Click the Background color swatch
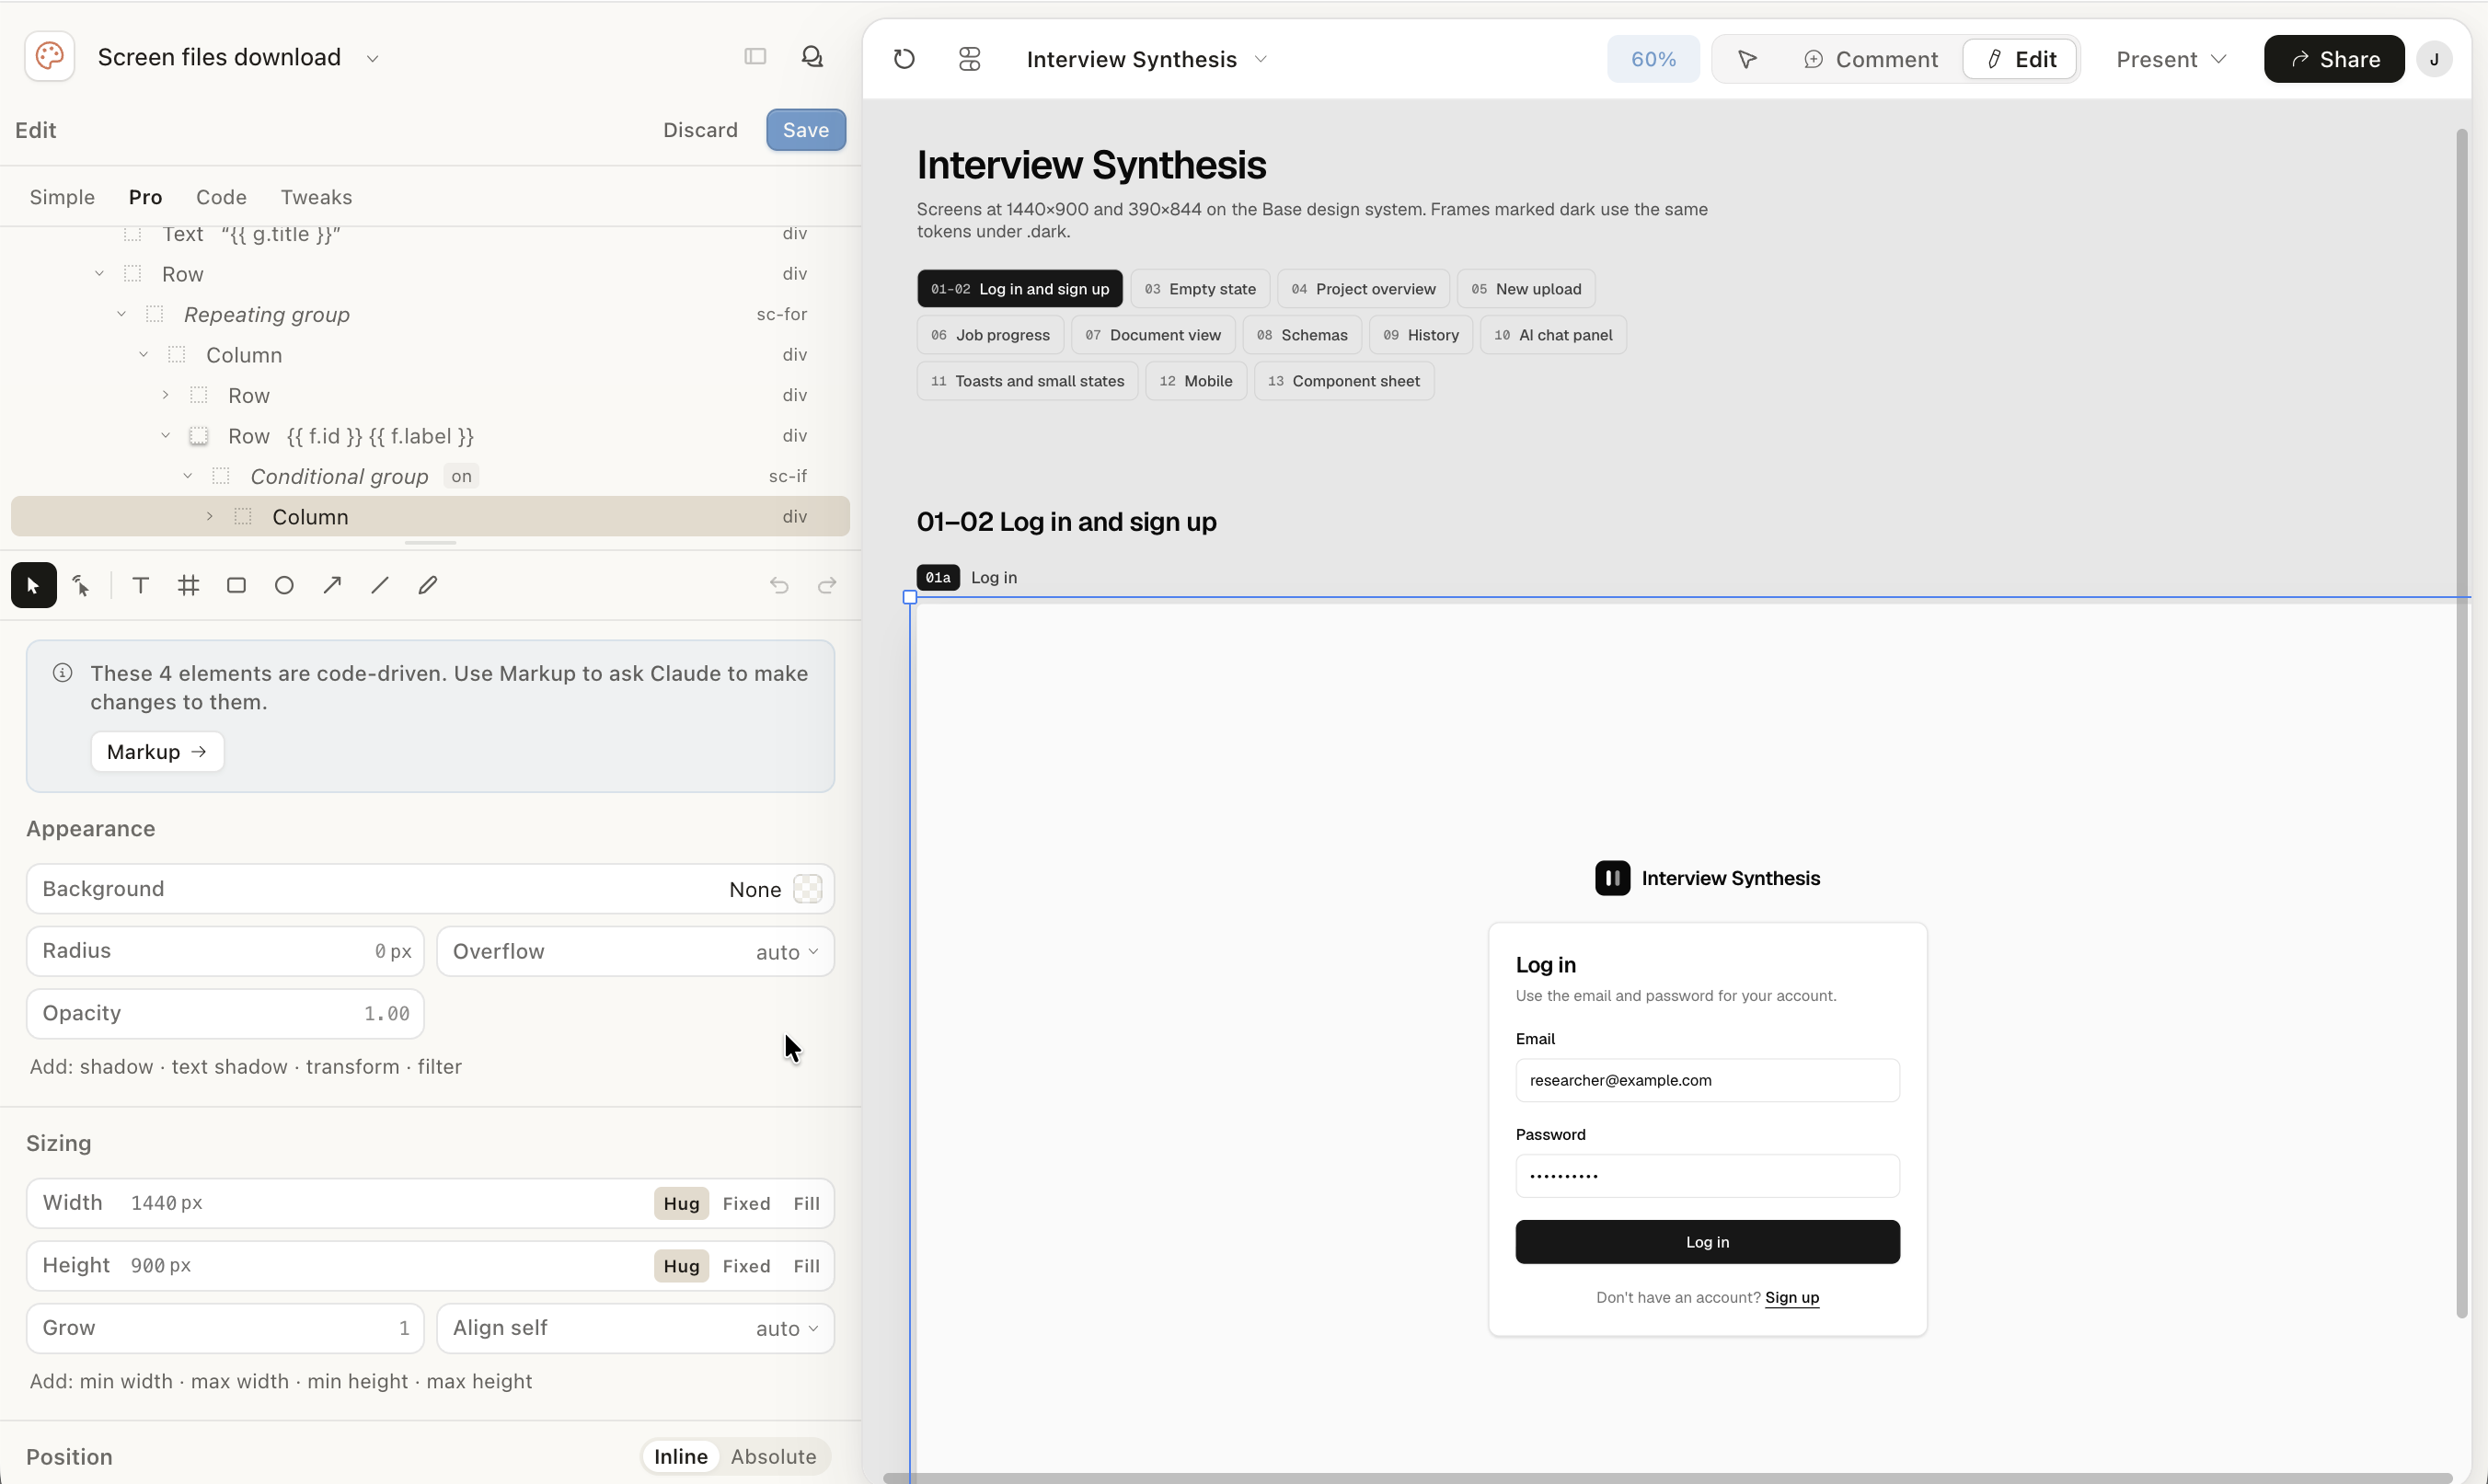The image size is (2488, 1484). coord(807,889)
